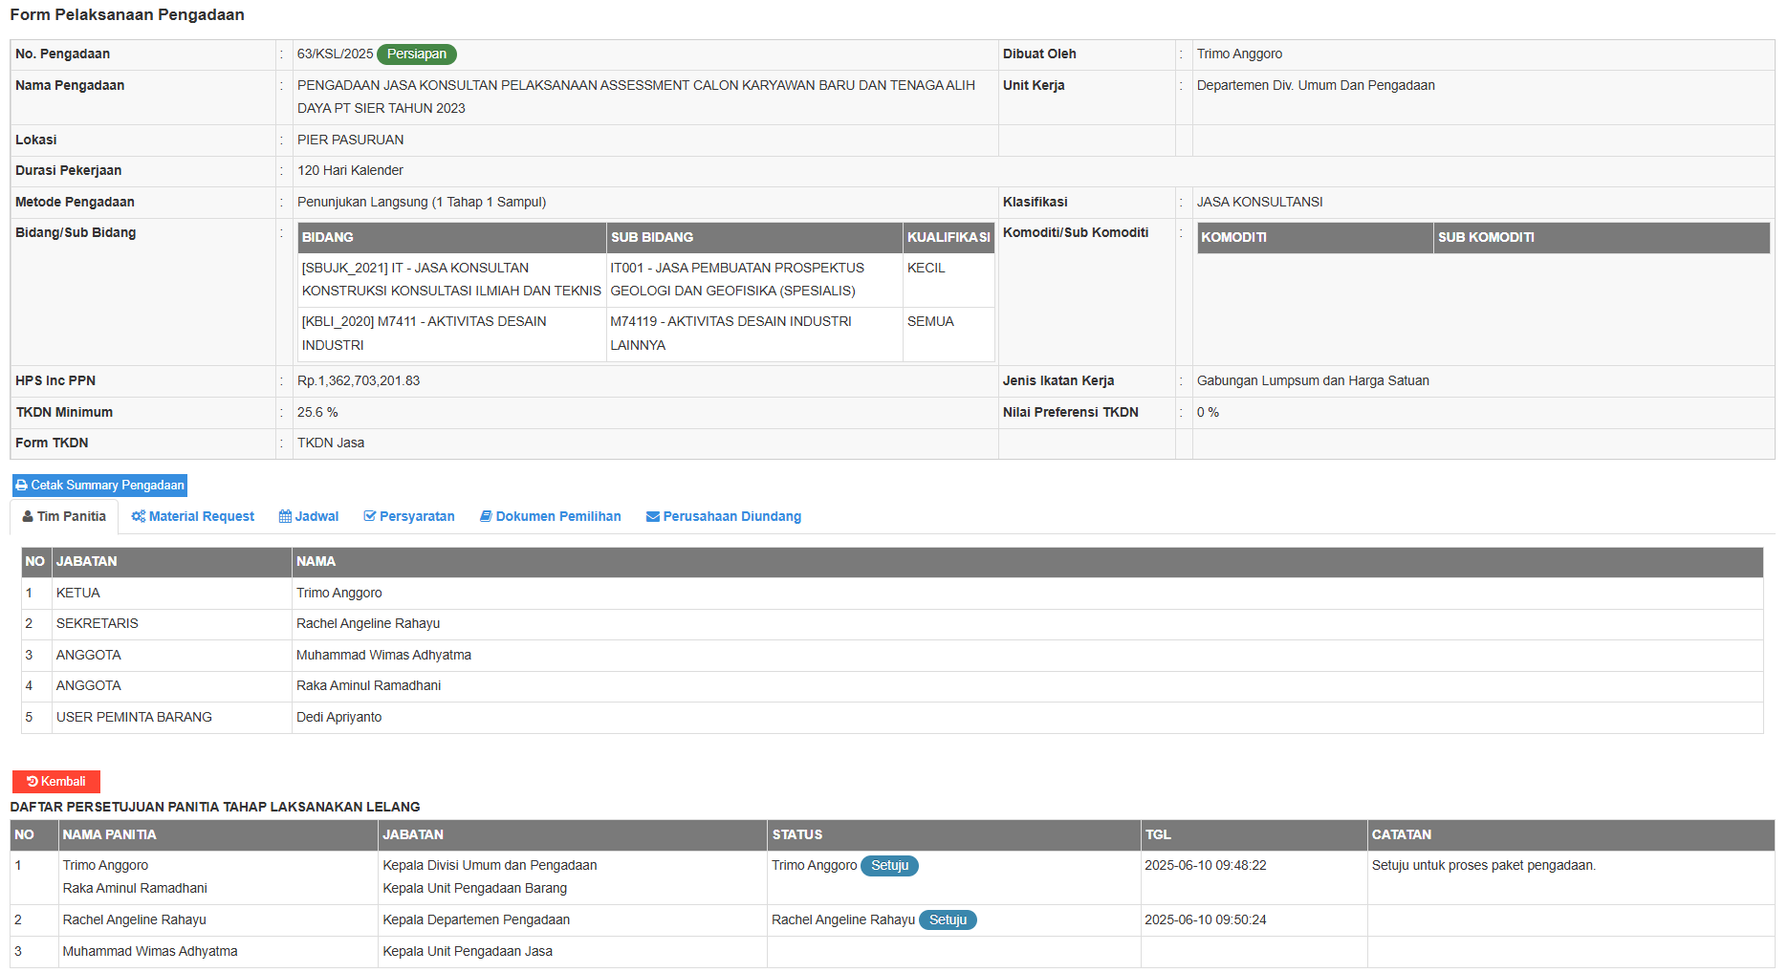Switch to the Jadwal tab

pos(316,517)
